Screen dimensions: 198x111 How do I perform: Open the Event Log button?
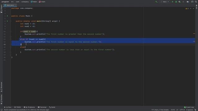coord(189,107)
